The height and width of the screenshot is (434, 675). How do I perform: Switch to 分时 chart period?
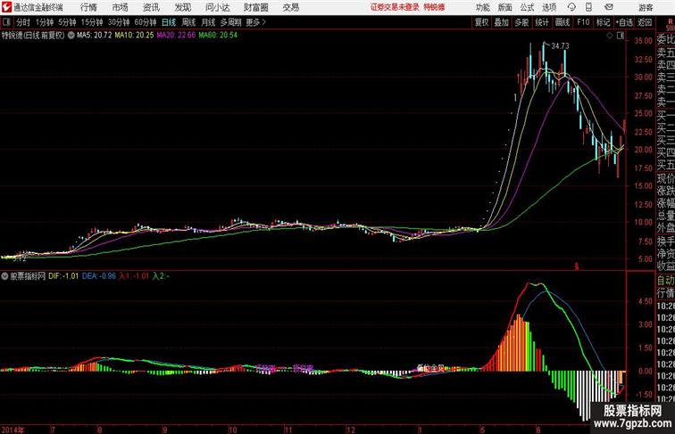point(23,22)
